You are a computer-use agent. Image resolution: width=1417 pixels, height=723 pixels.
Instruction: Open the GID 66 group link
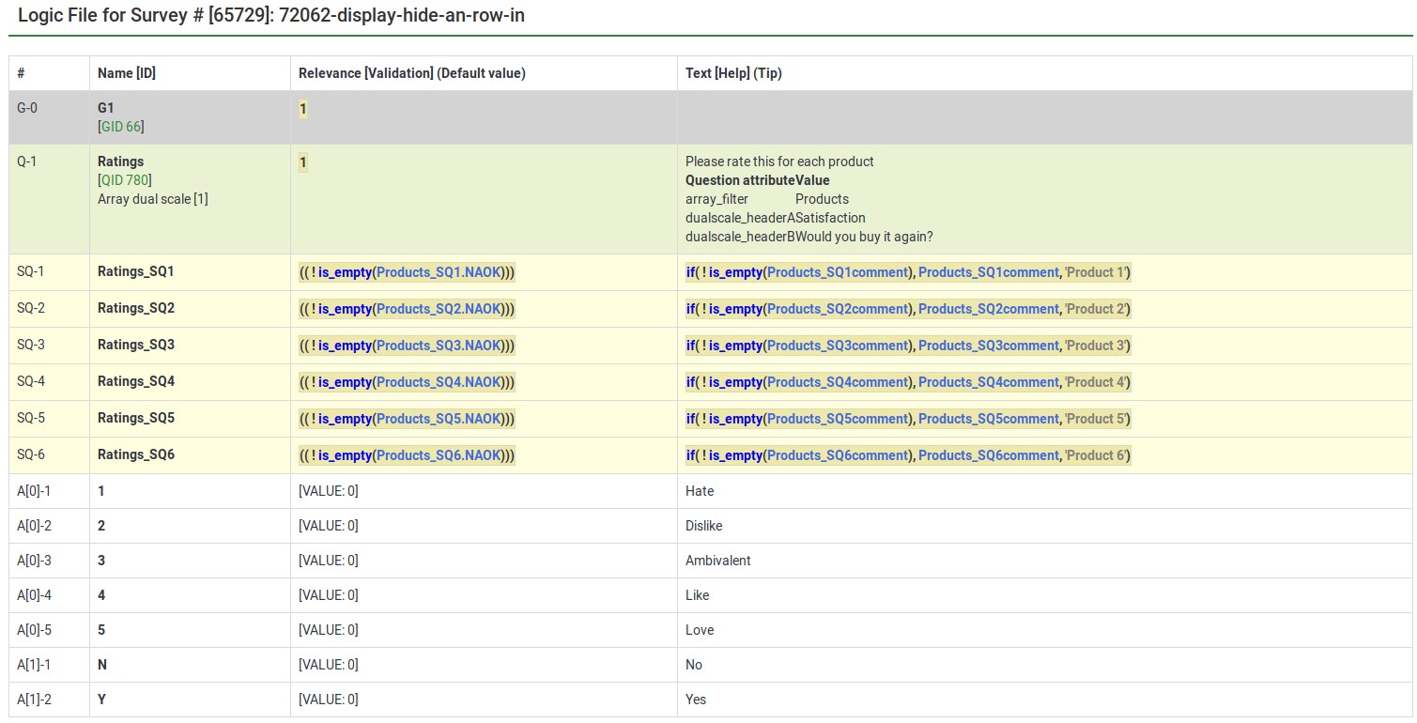pos(122,127)
